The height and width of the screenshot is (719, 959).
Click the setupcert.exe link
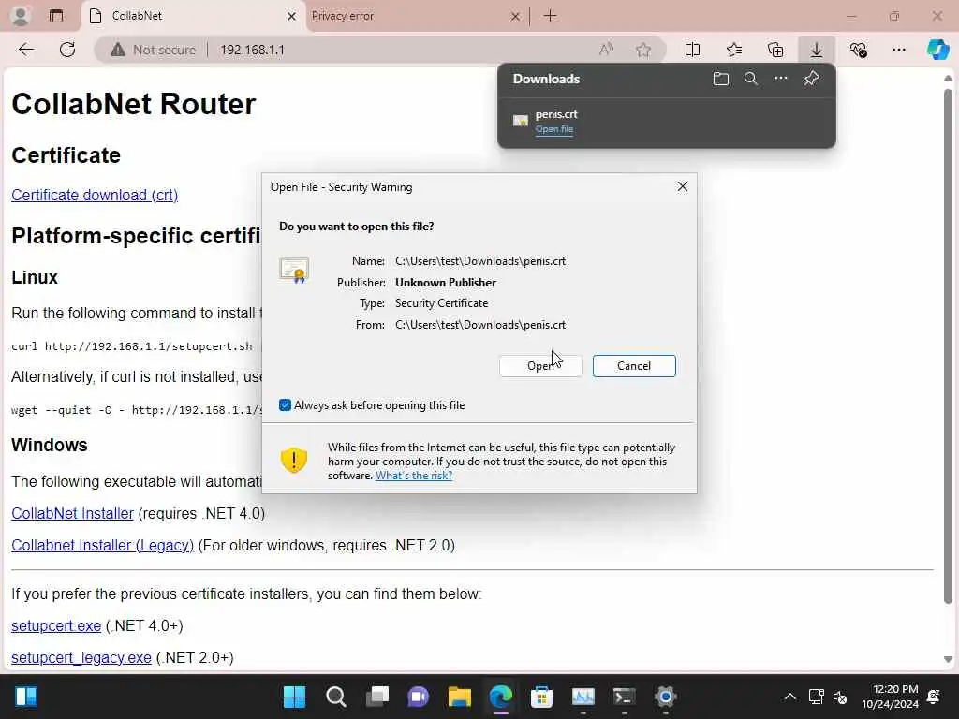(56, 625)
